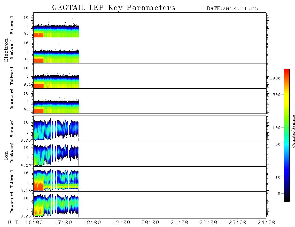The image size is (295, 227).
Task: Click the 23:00 time axis tick label
Action: coord(237,222)
